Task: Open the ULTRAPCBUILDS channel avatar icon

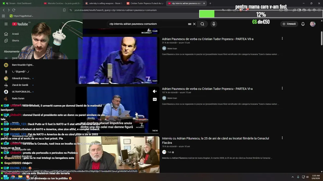Action: click(6, 92)
